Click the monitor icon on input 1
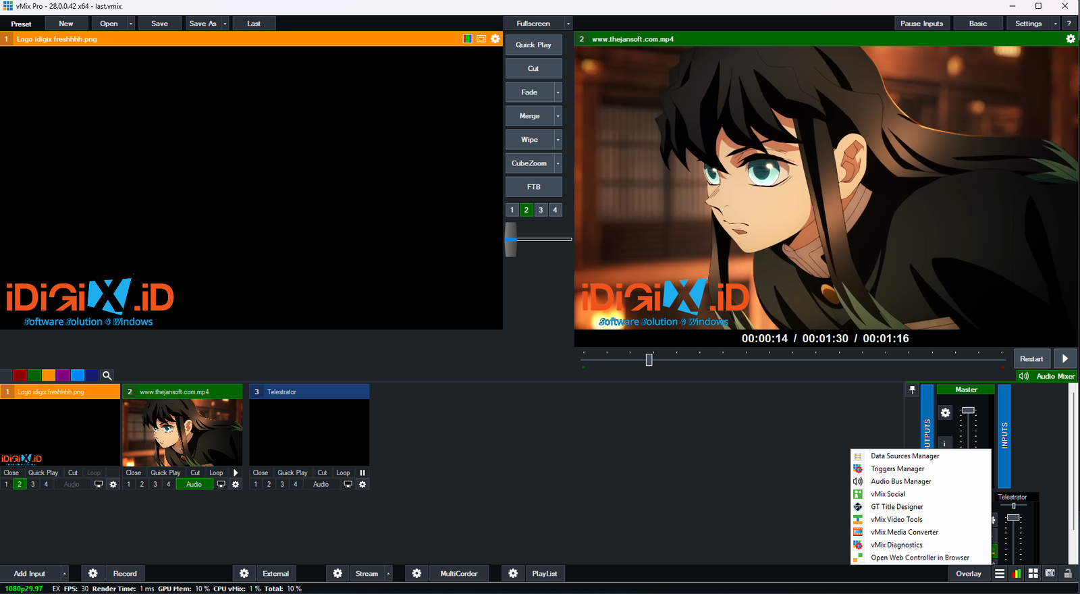This screenshot has height=594, width=1080. tap(99, 484)
